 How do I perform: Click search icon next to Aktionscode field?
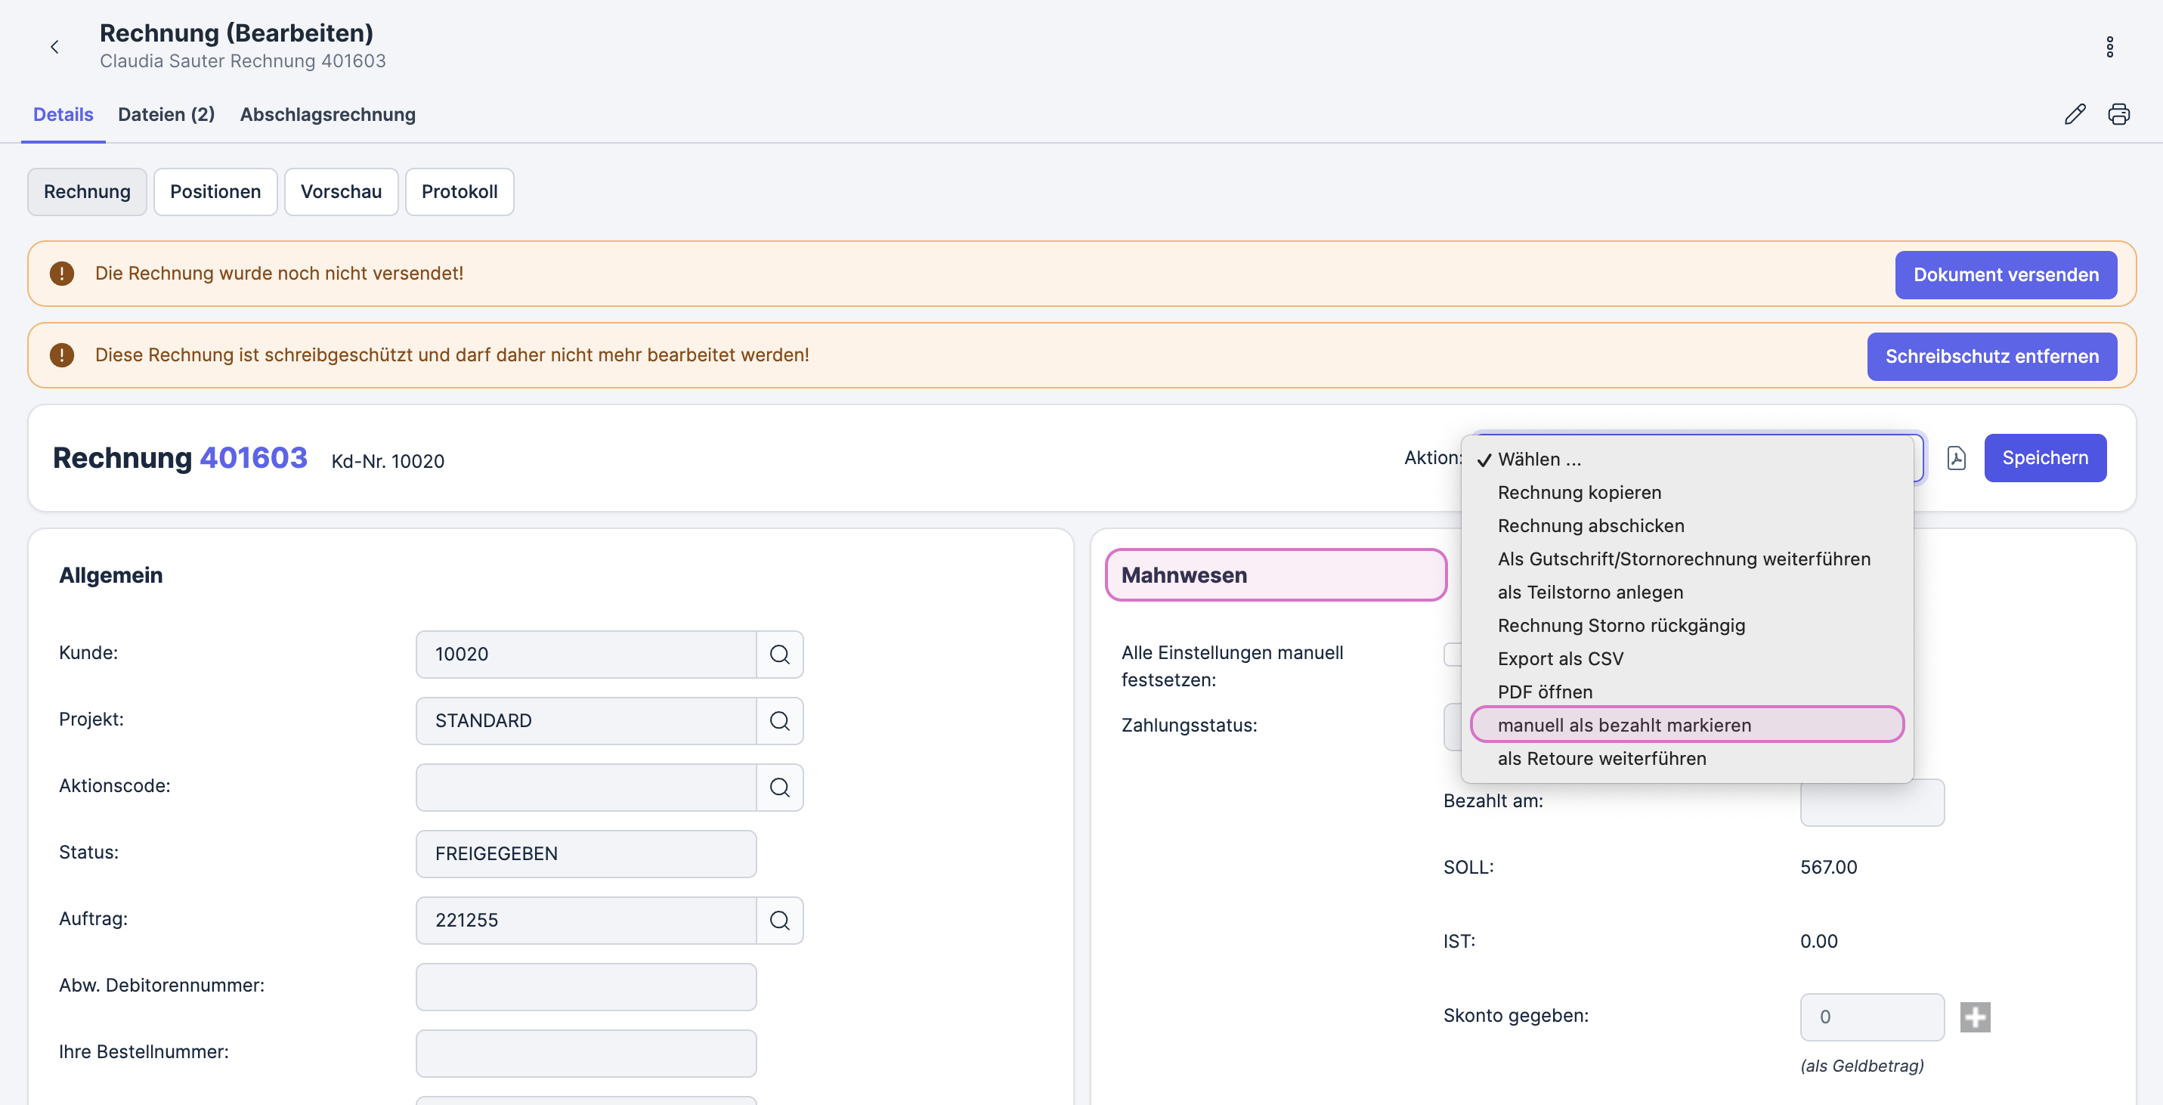pos(779,787)
